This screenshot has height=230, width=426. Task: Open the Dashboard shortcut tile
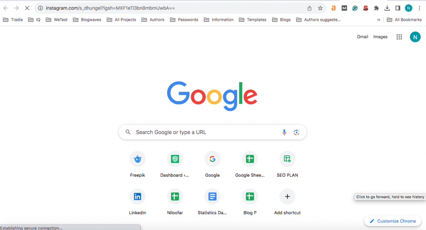pyautogui.click(x=175, y=164)
